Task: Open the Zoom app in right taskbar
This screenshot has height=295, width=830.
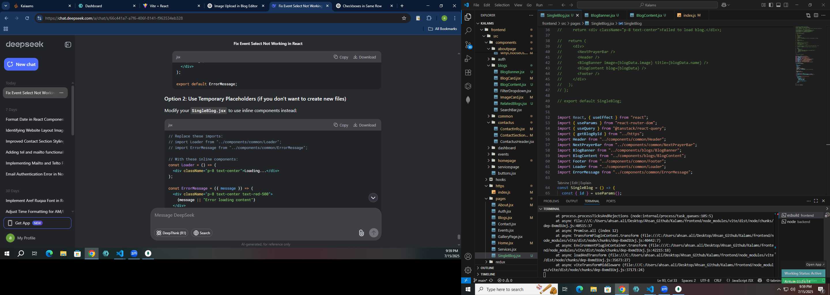Action: pyautogui.click(x=664, y=289)
